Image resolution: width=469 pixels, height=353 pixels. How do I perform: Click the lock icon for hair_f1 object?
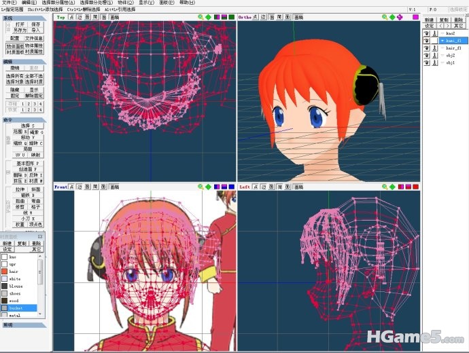pyautogui.click(x=435, y=48)
